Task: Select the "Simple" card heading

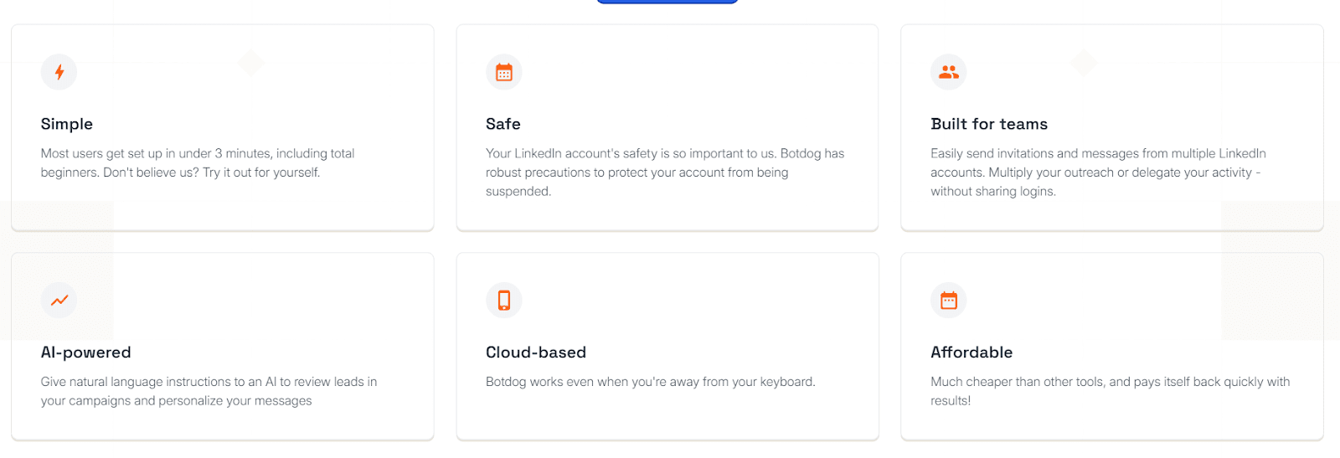Action: (x=67, y=124)
